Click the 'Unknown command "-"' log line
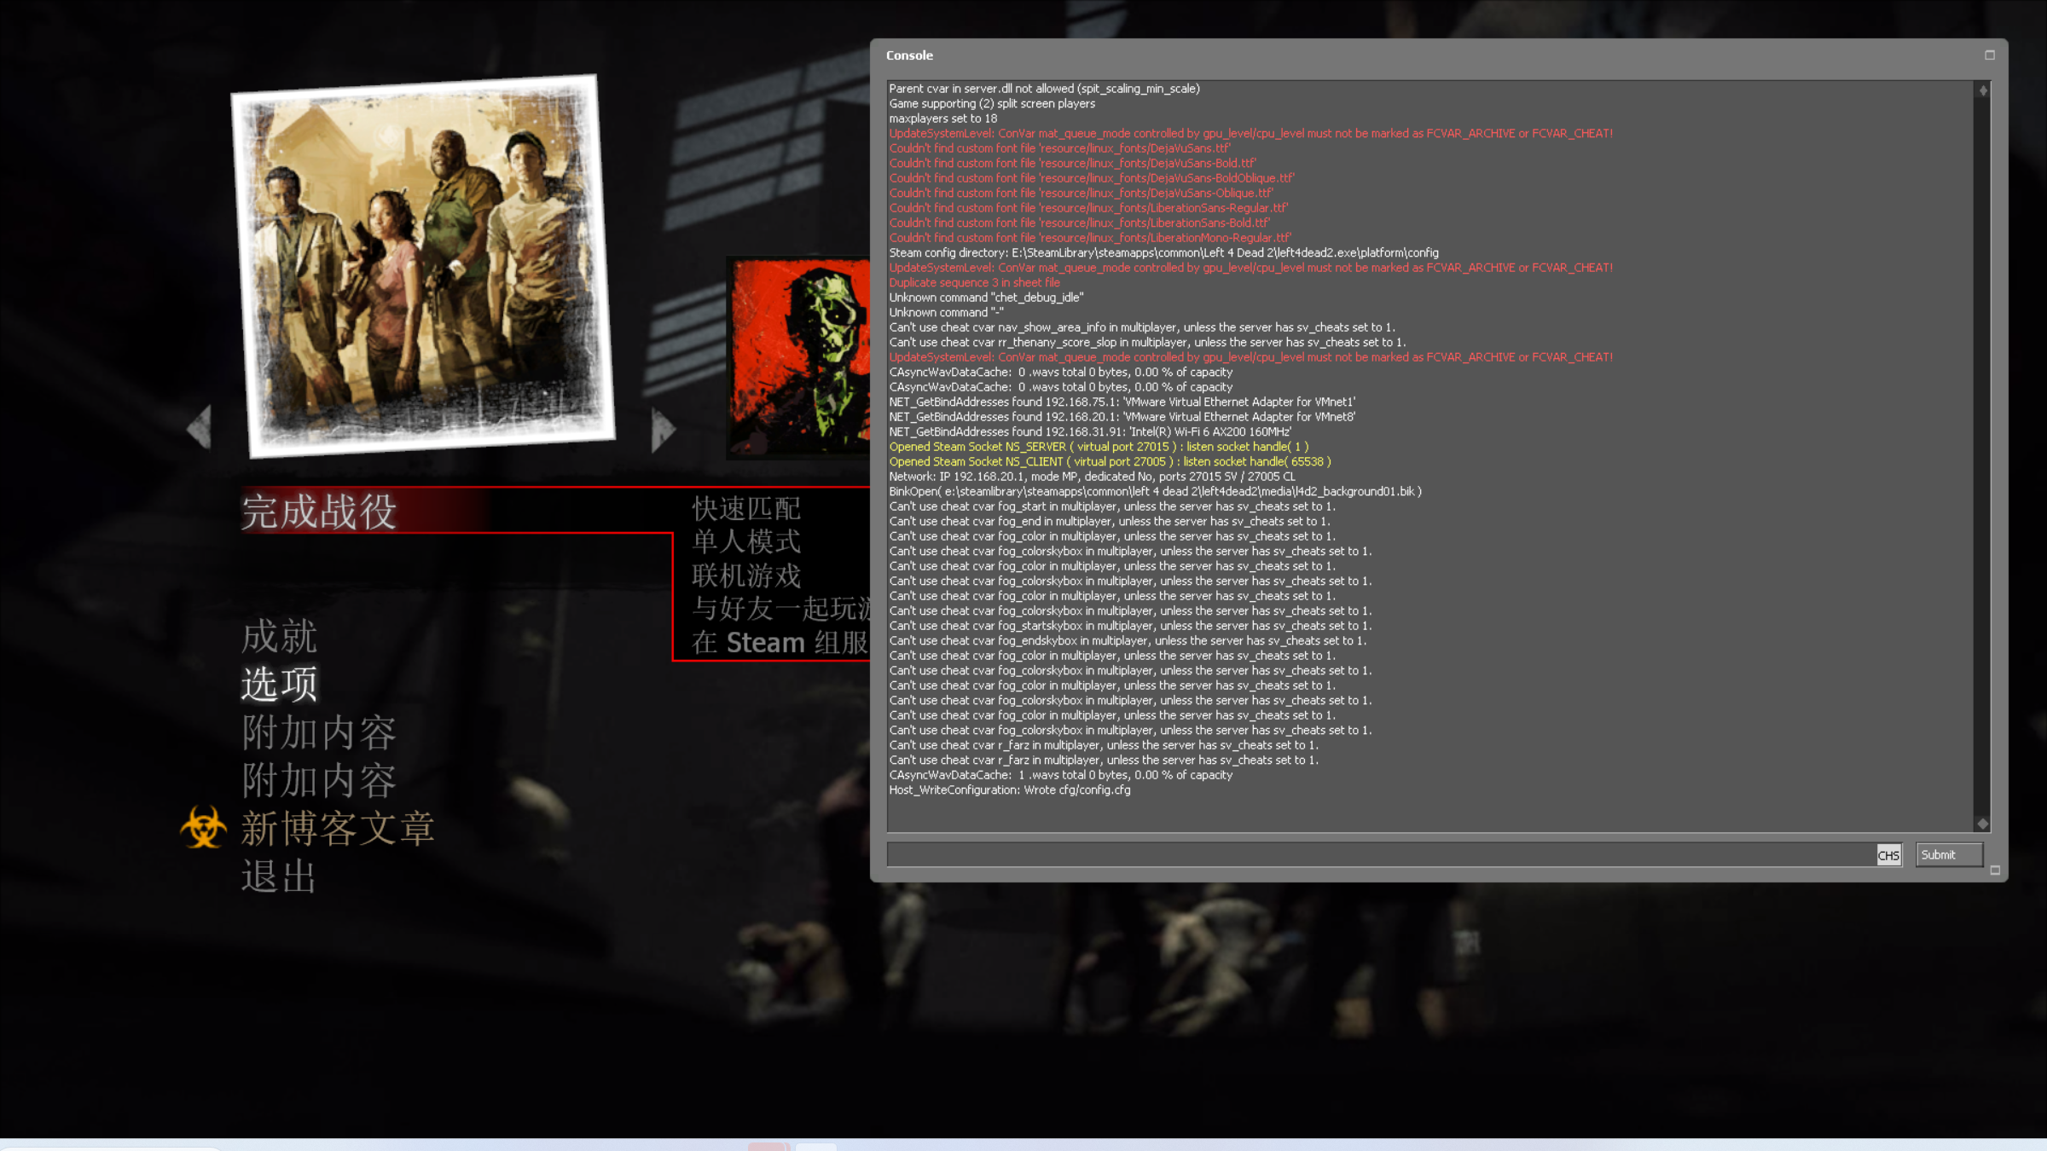 [x=946, y=312]
